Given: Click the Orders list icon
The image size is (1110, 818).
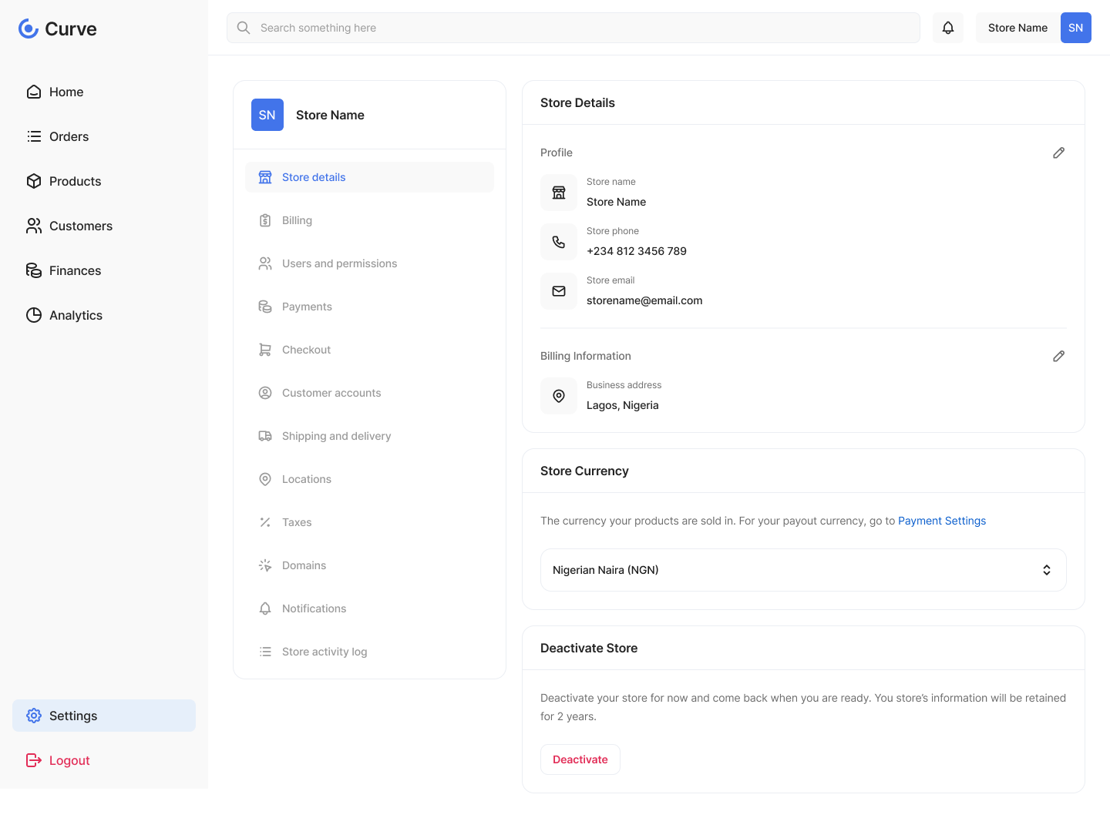Looking at the screenshot, I should tap(34, 136).
